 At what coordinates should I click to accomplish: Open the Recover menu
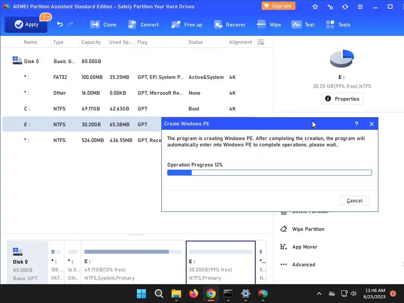pyautogui.click(x=230, y=25)
